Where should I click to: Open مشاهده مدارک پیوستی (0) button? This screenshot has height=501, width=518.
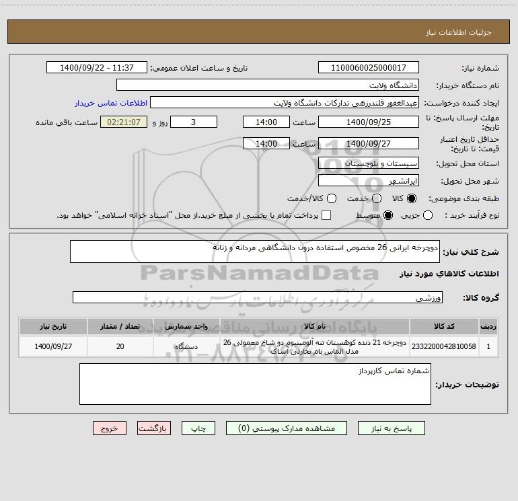click(287, 428)
